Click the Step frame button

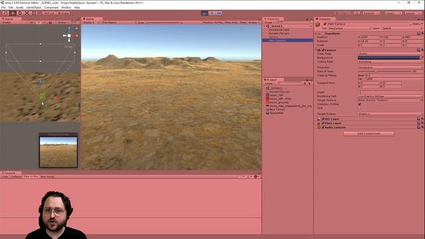click(x=219, y=13)
